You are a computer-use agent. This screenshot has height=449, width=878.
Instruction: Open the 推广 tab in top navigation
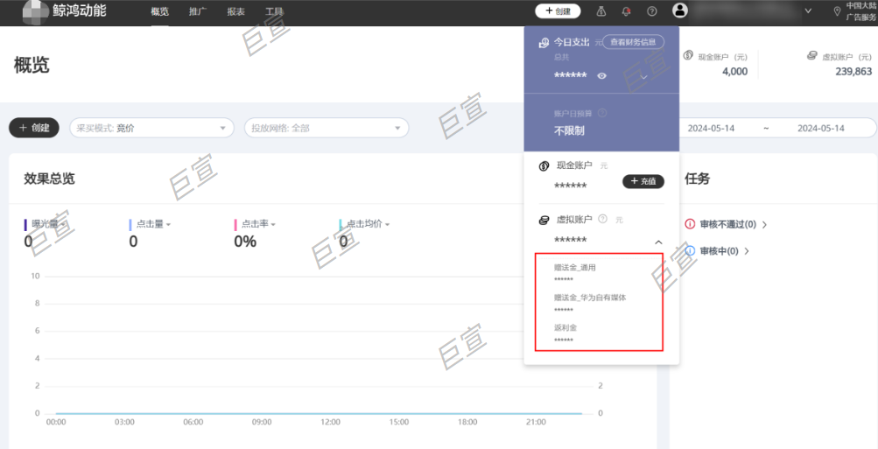pyautogui.click(x=198, y=11)
